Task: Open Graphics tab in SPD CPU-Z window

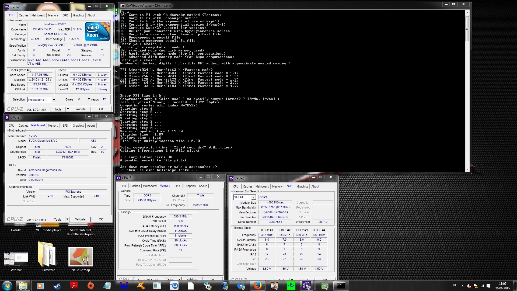Action: pyautogui.click(x=303, y=186)
